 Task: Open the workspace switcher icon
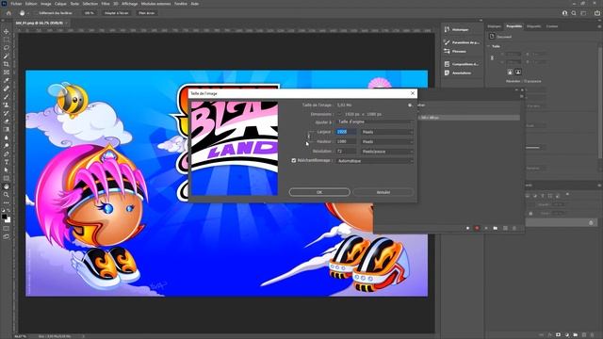(583, 13)
